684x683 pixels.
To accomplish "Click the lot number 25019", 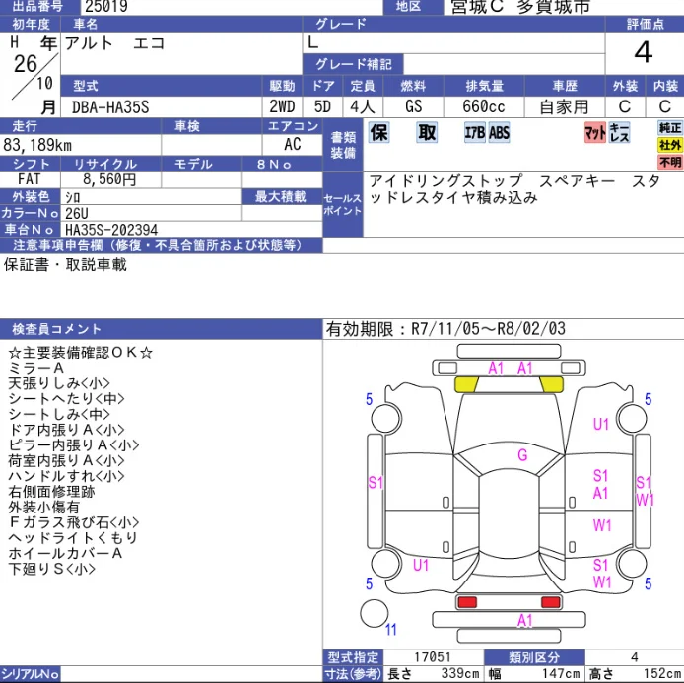I will 106,7.
